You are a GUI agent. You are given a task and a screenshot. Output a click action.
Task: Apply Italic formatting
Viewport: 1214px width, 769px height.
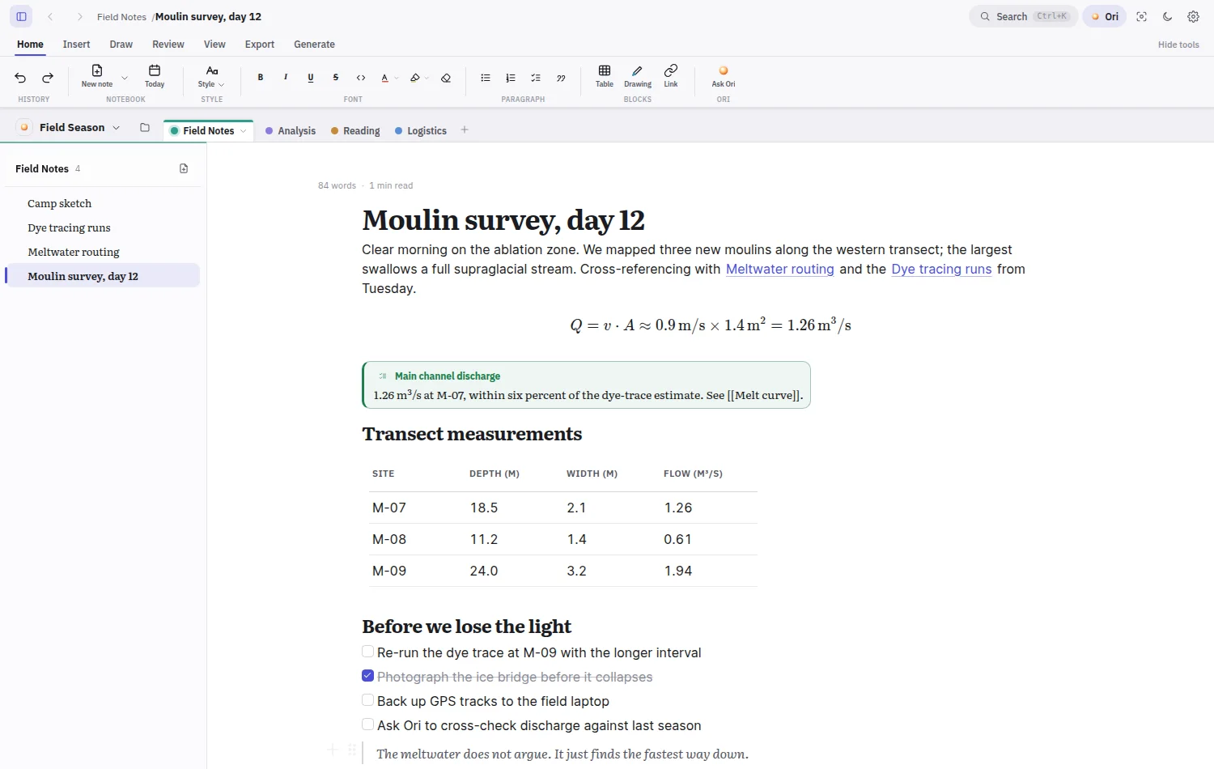286,78
